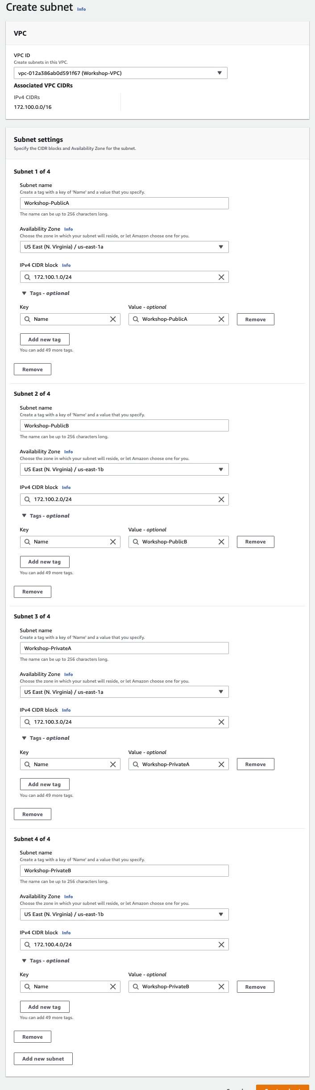Clear the 172.100.4.0/24 CIDR block field

[x=221, y=945]
